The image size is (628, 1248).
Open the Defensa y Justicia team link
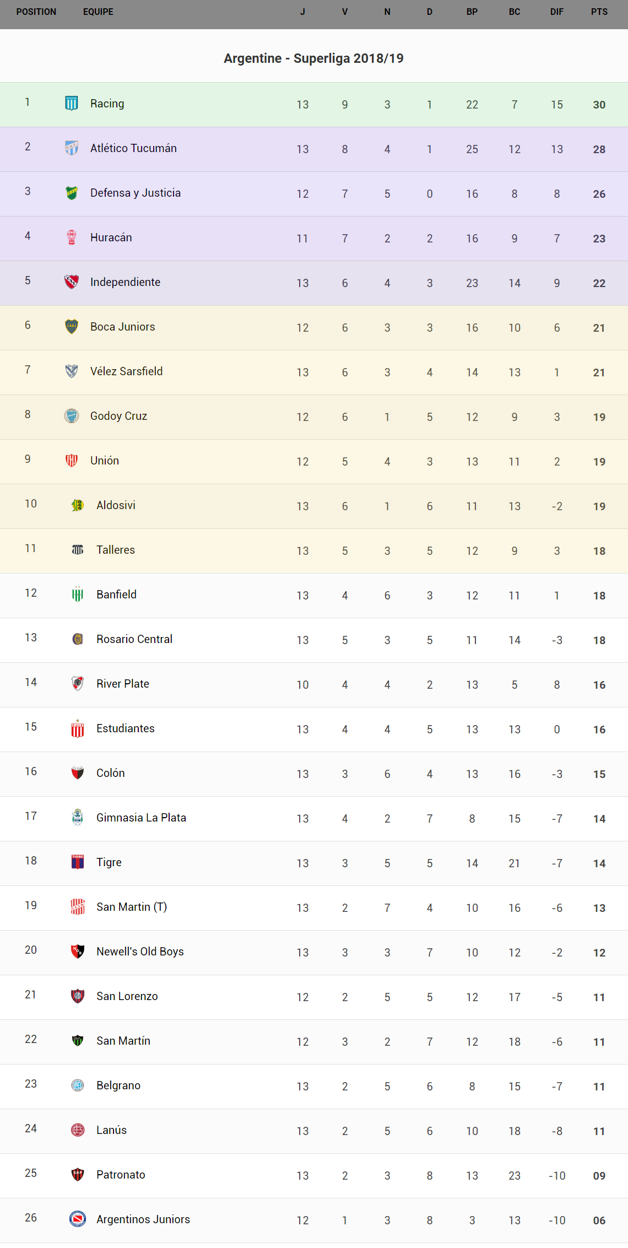coord(136,193)
